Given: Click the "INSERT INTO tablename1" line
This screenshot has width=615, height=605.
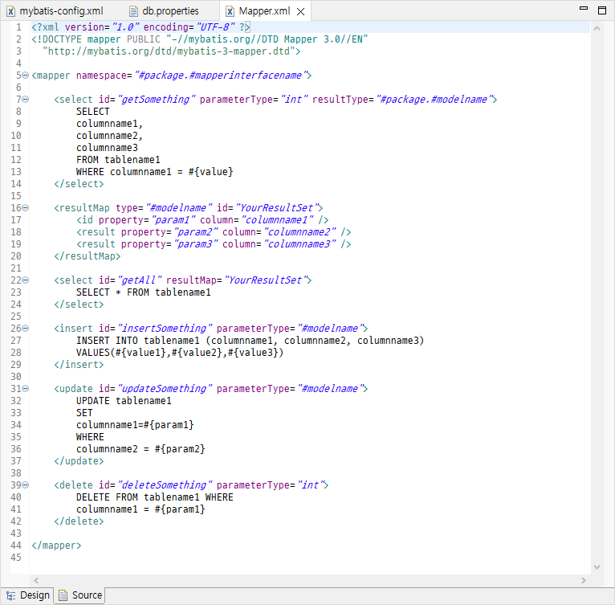Looking at the screenshot, I should point(250,341).
